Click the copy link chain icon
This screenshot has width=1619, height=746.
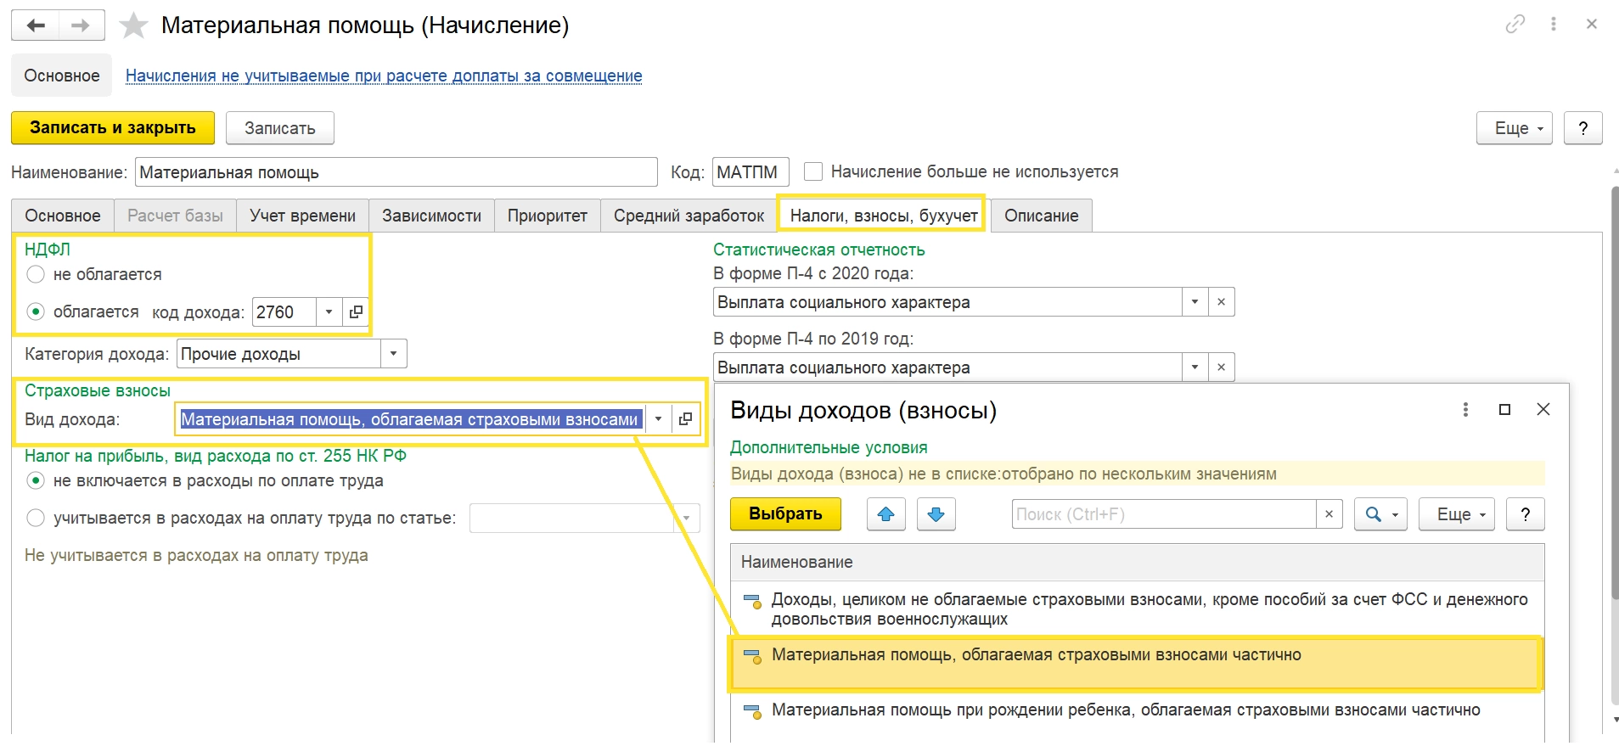click(x=1515, y=25)
